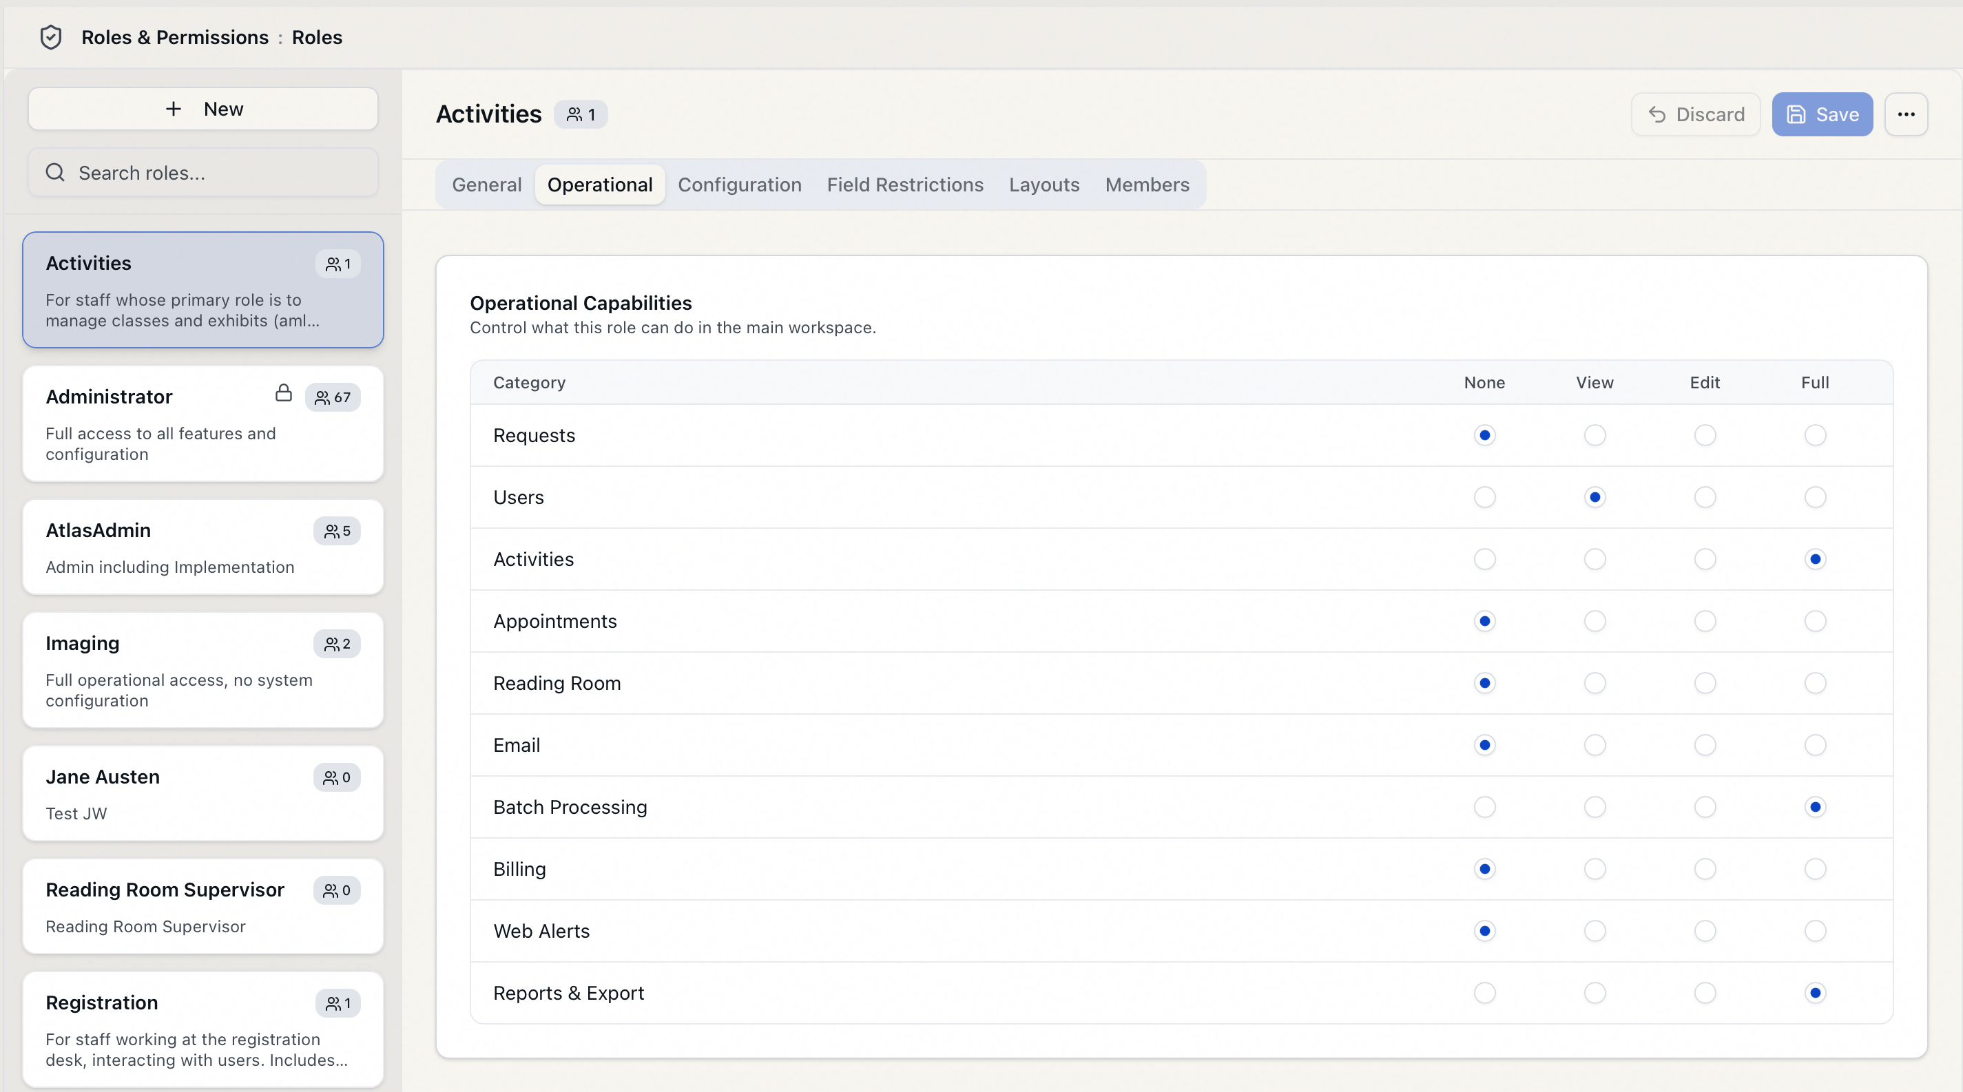This screenshot has height=1092, width=1963.
Task: Set Reading Room permission to Full
Action: coord(1815,684)
